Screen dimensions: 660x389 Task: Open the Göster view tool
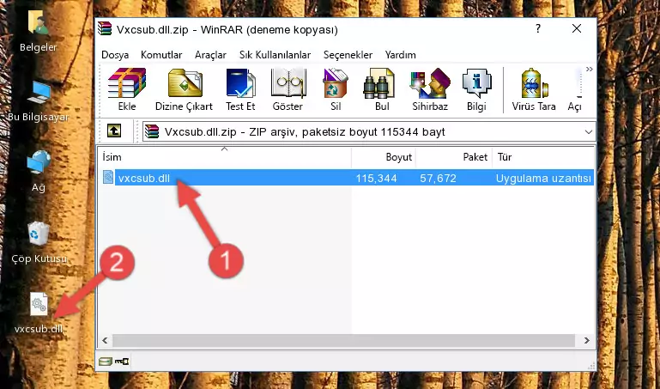(288, 89)
